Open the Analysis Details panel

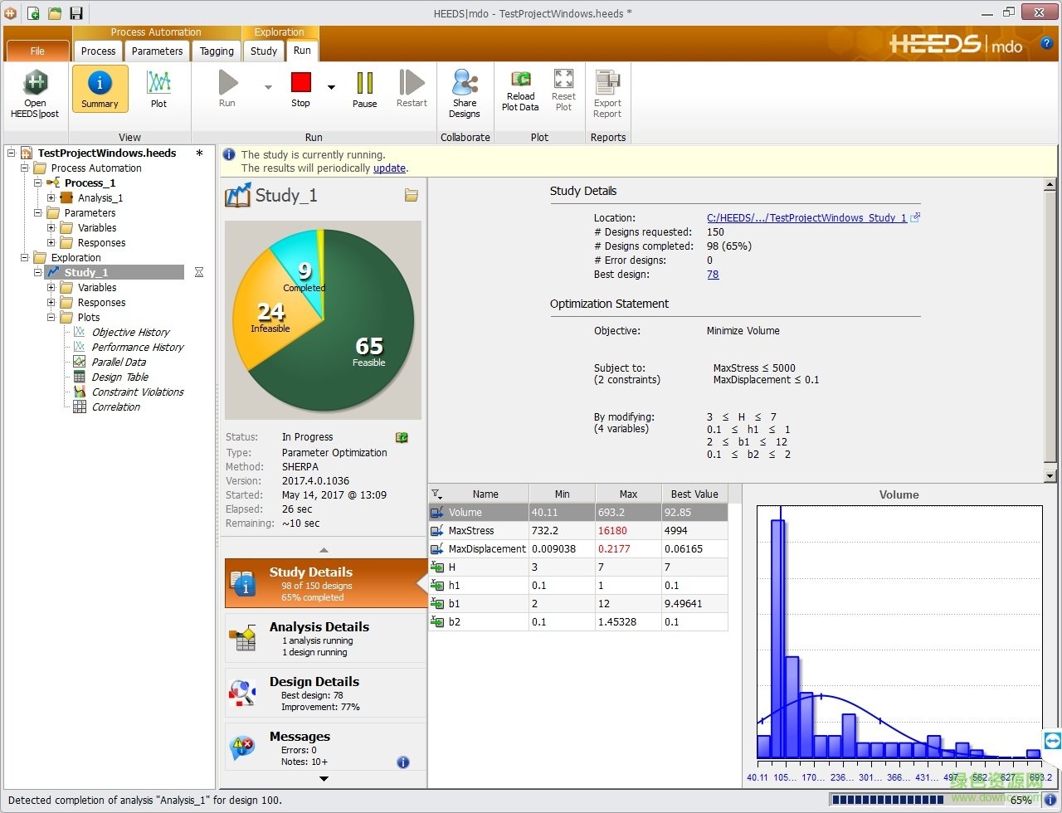[x=324, y=638]
